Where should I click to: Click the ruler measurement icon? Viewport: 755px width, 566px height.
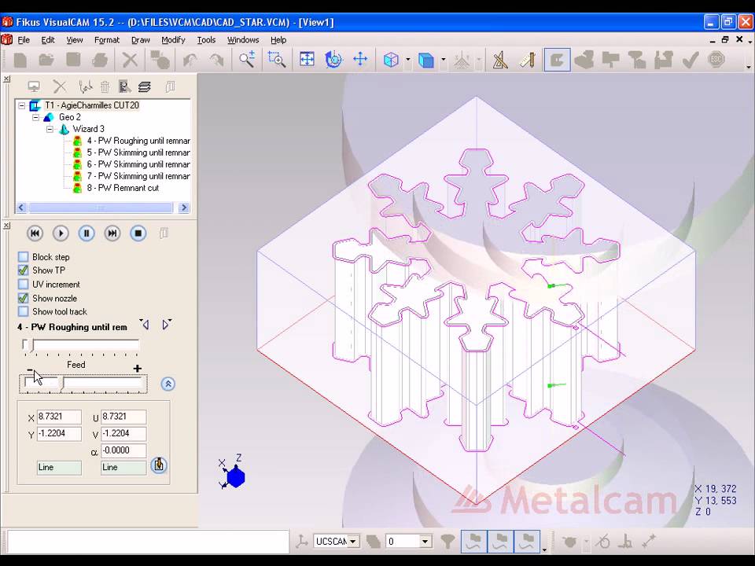(527, 61)
